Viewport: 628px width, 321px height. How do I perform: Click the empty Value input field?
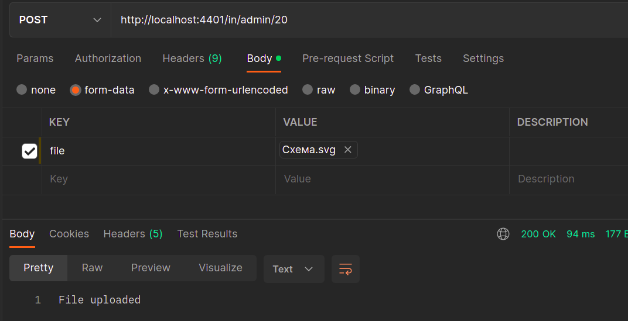pos(392,179)
